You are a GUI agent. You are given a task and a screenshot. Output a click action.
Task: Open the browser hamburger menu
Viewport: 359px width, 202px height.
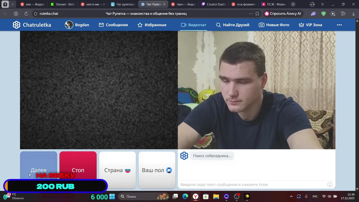323,4
